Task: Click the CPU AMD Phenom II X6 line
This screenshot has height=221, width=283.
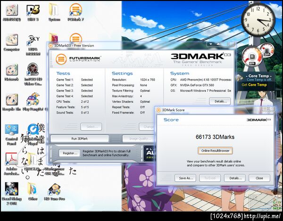Action: 201,80
